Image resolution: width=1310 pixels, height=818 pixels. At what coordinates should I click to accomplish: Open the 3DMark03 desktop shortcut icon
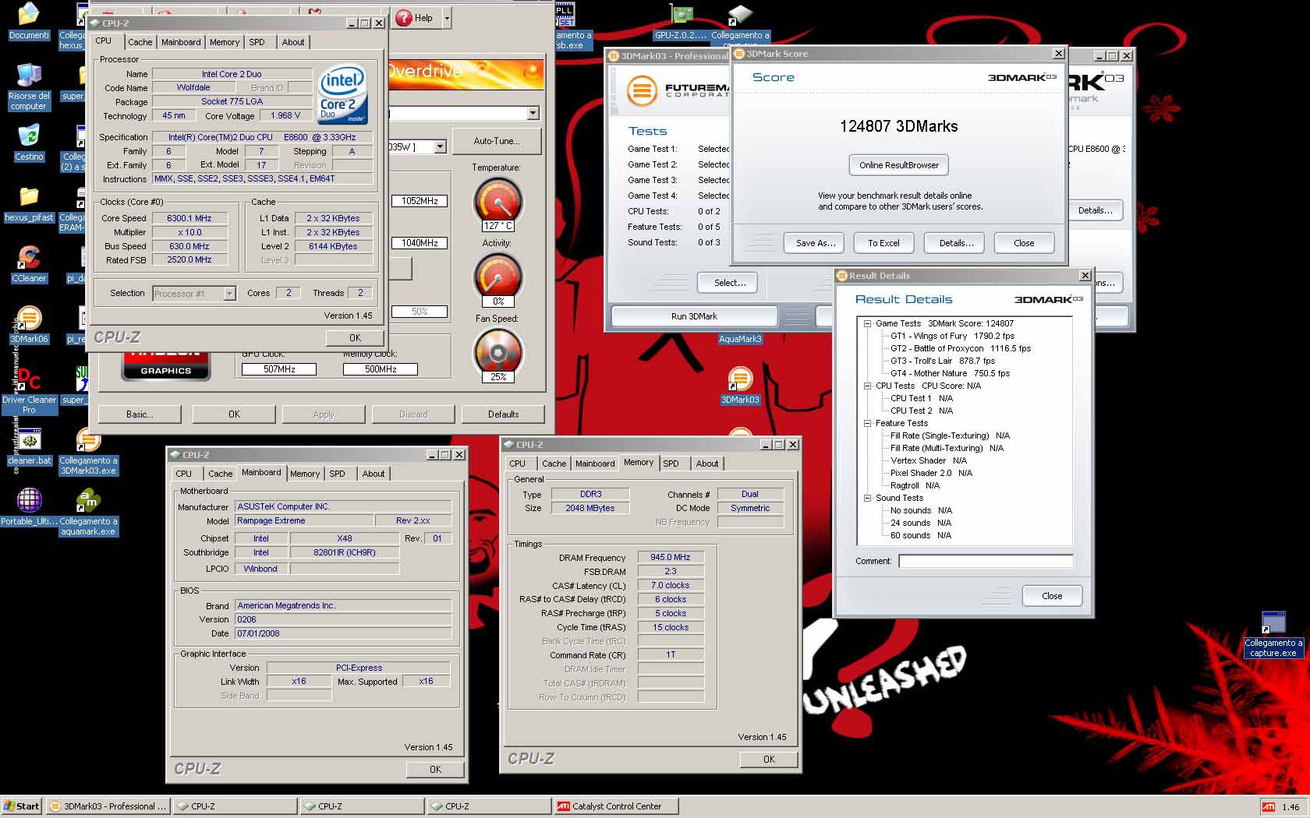[x=740, y=379]
